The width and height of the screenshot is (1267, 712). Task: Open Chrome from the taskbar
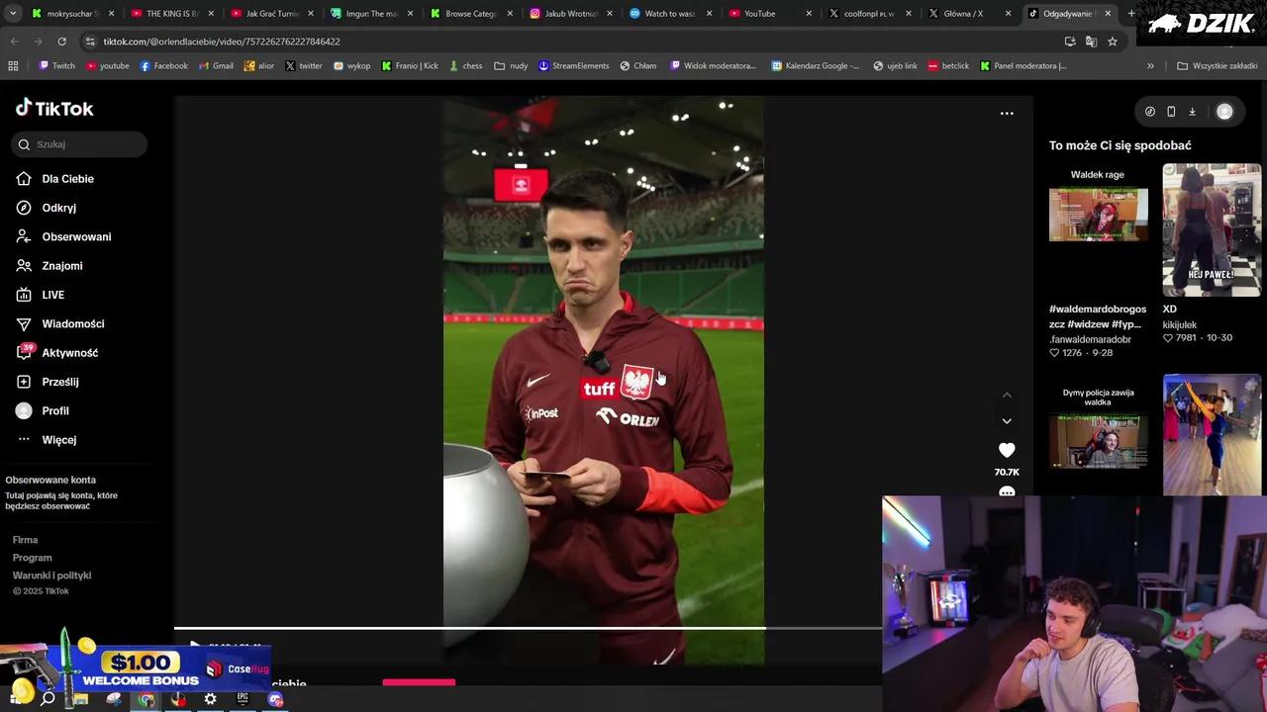click(146, 699)
